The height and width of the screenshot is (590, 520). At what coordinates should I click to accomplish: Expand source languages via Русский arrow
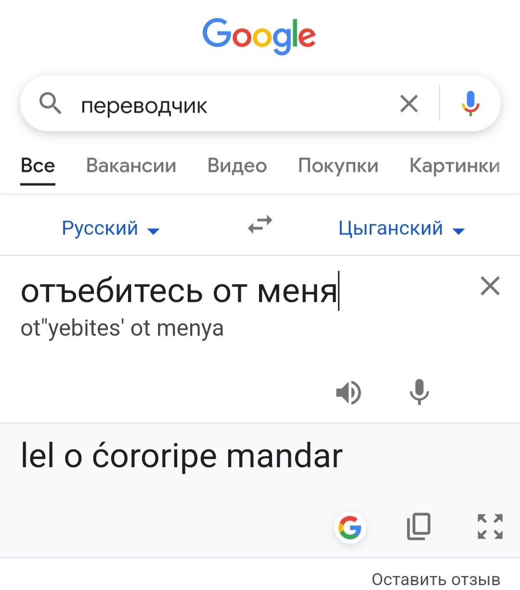pos(153,231)
